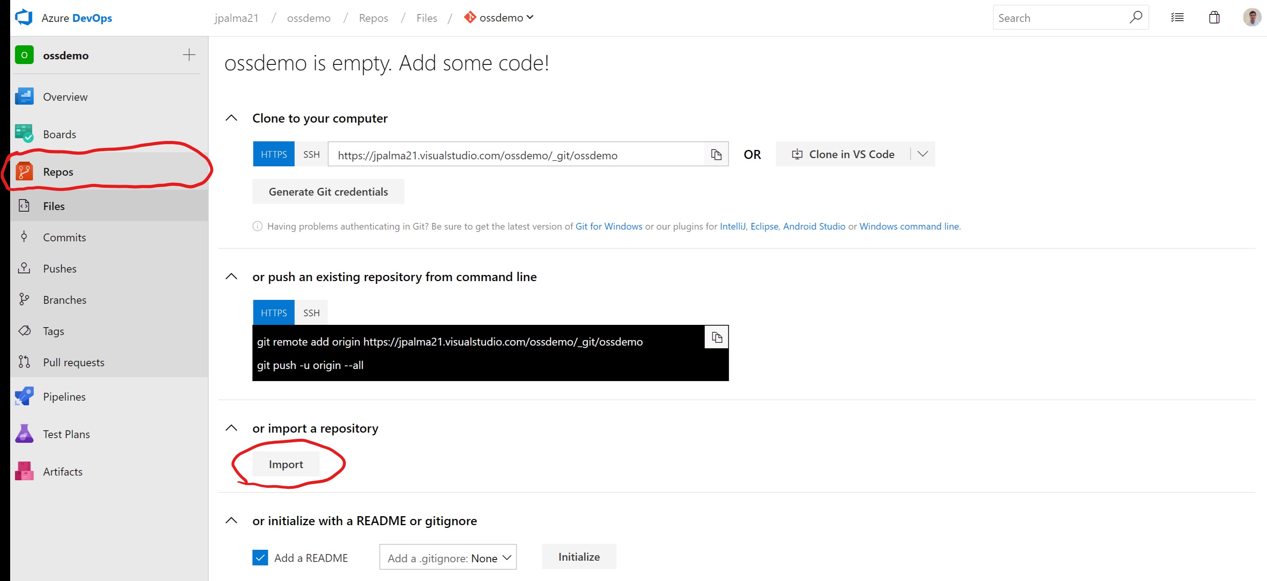Click the Git for Windows link

(609, 226)
